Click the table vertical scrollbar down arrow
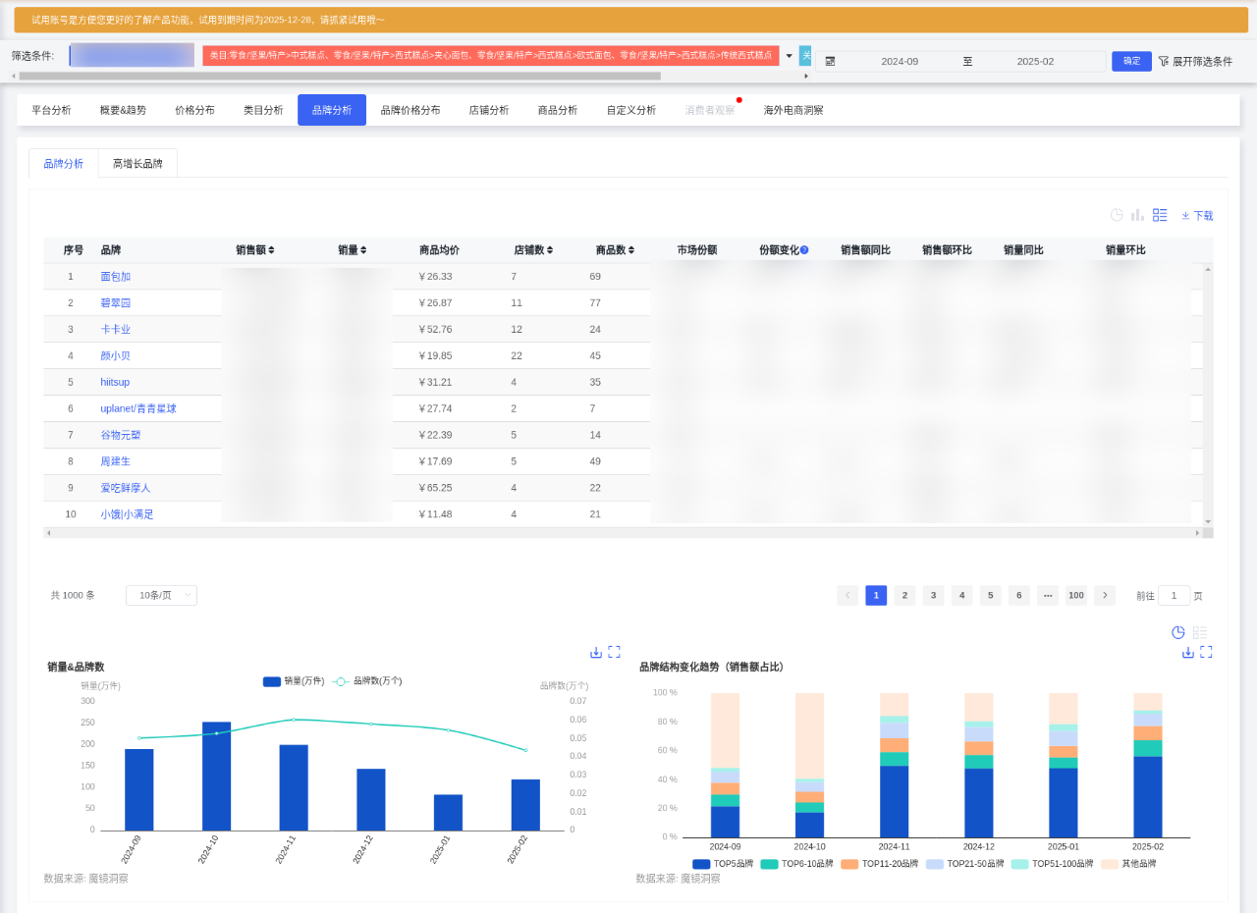Screen dimensions: 1257x913 click(x=1208, y=521)
